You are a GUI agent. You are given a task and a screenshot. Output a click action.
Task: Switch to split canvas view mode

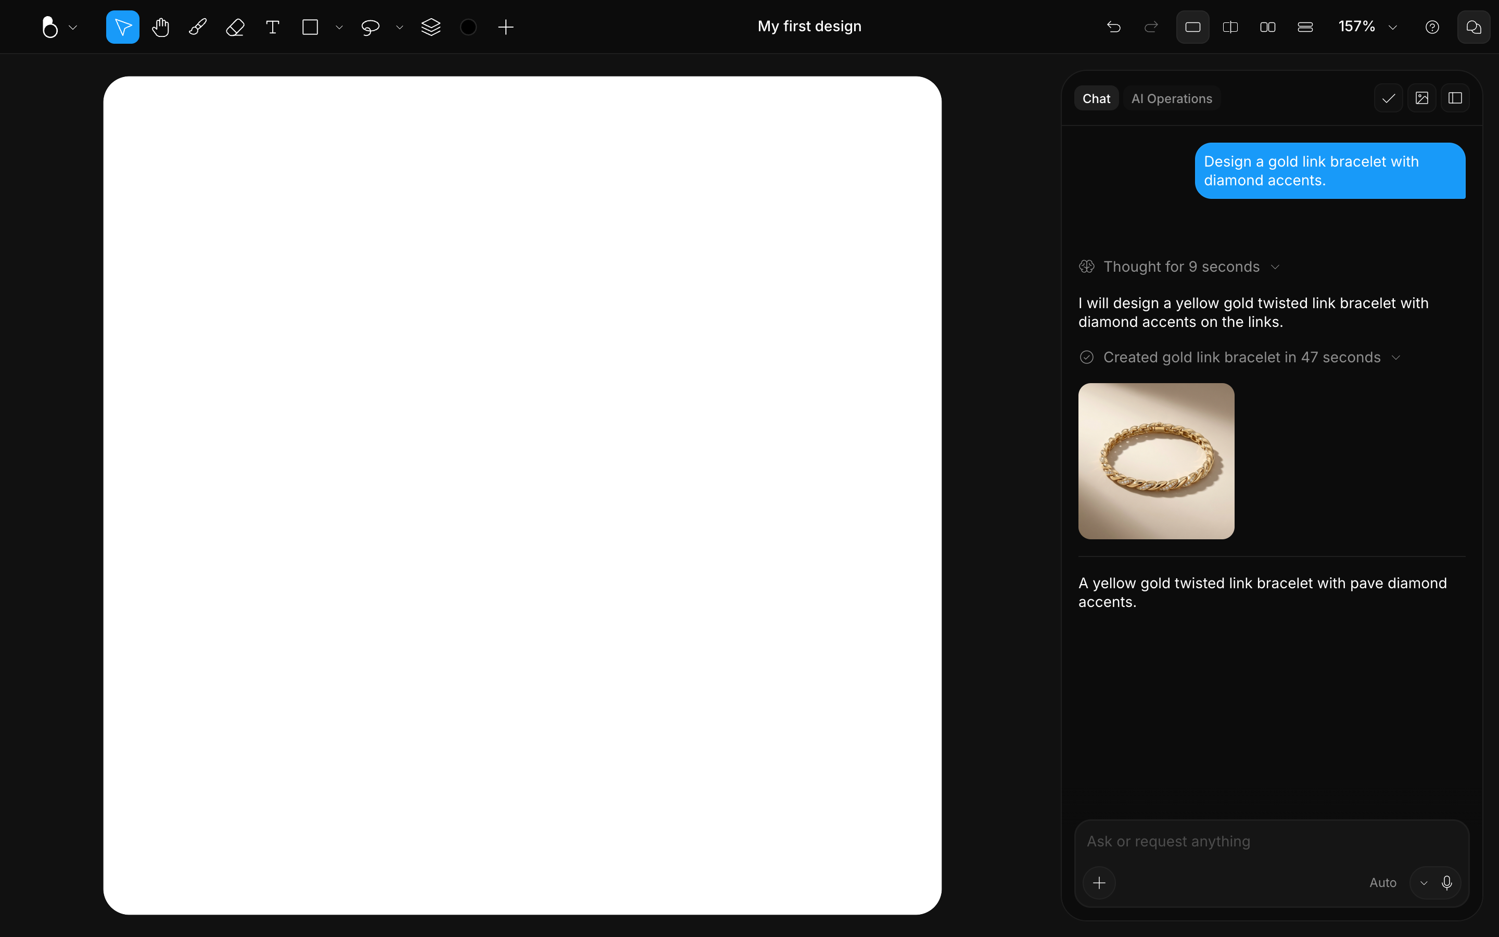pos(1230,27)
